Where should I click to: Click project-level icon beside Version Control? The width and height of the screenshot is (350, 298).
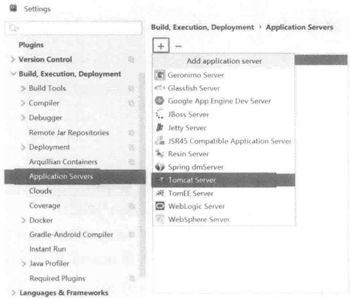pos(131,59)
